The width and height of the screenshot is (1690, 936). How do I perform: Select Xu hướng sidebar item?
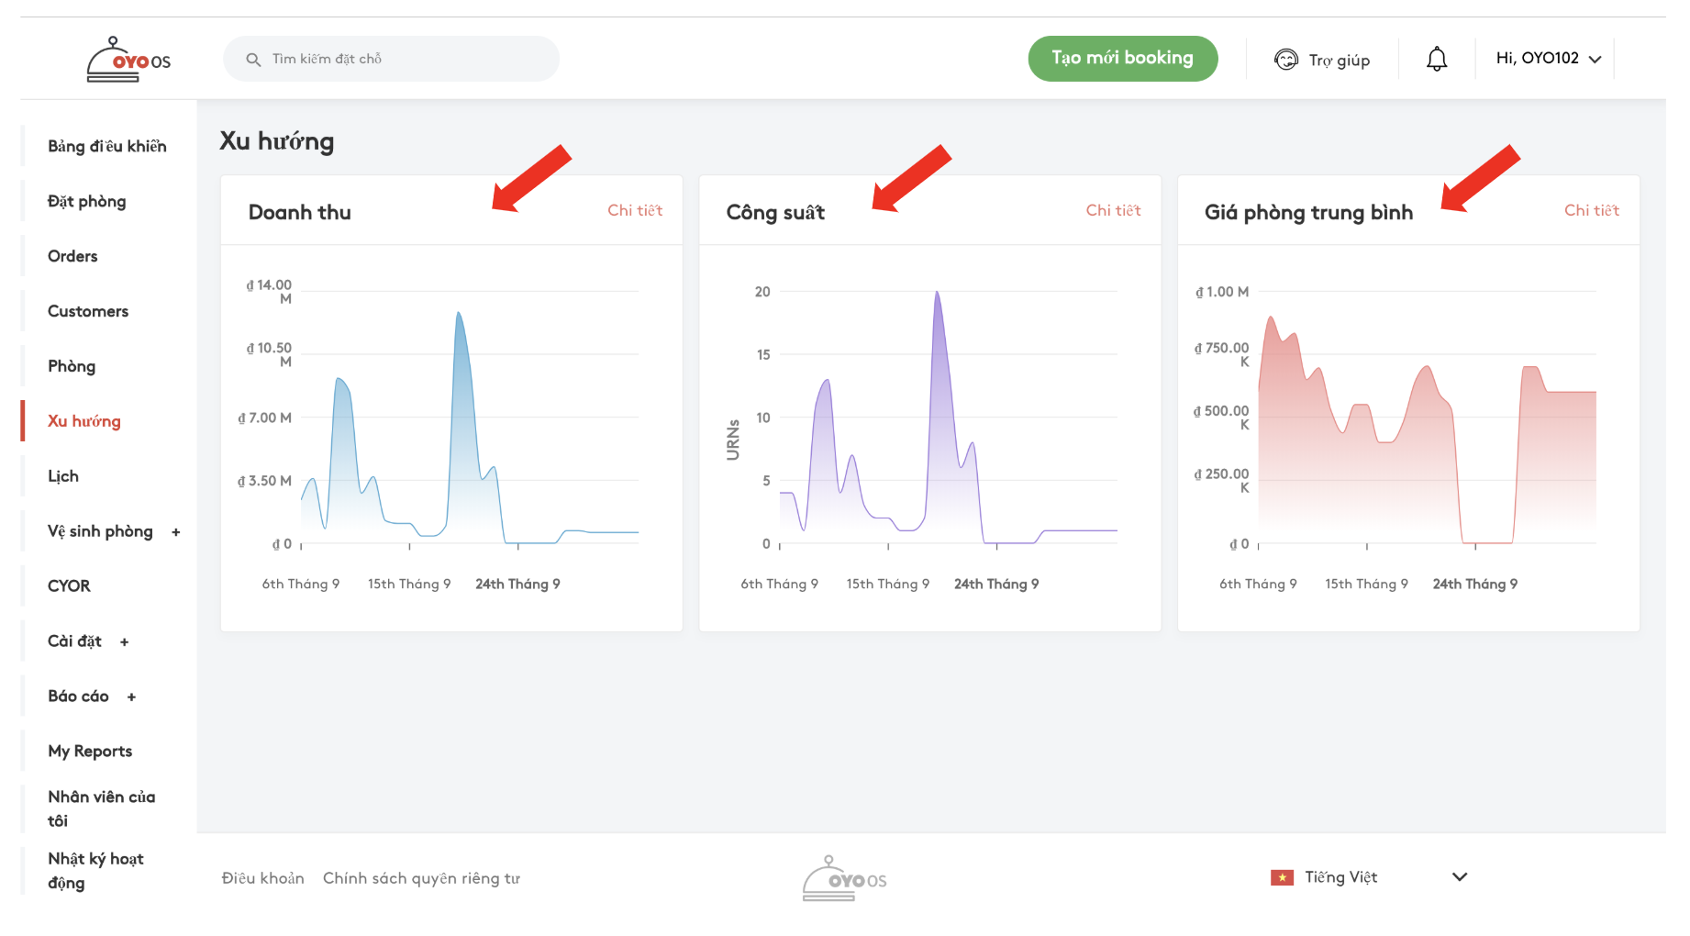point(84,421)
